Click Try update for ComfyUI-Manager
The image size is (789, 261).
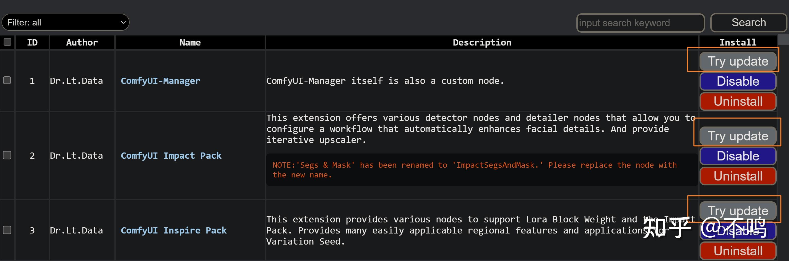coord(738,61)
